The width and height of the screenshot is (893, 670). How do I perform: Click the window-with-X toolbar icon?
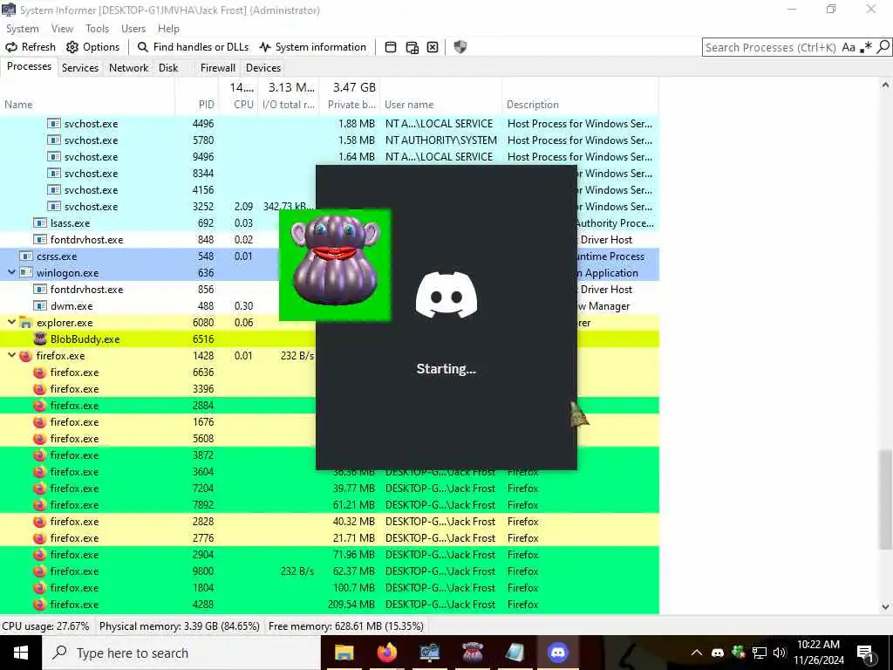point(433,47)
